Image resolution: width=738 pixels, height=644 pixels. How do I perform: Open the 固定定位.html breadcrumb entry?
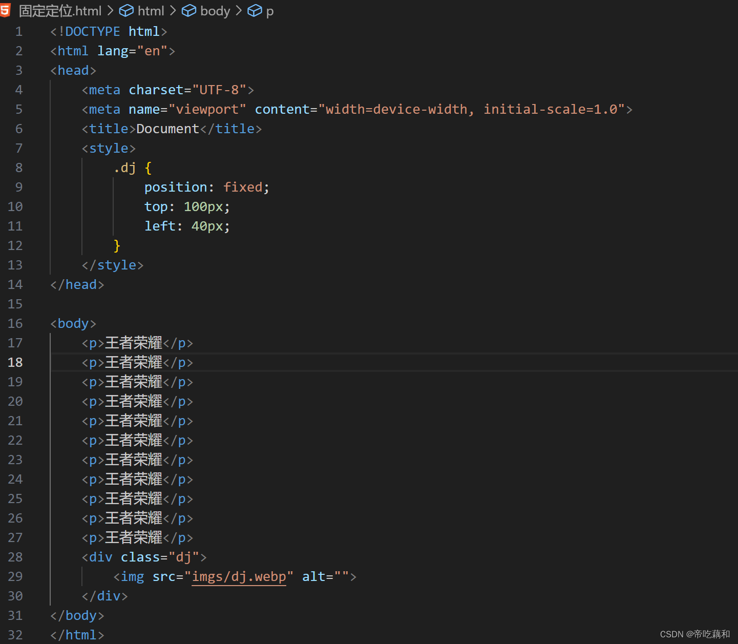60,10
